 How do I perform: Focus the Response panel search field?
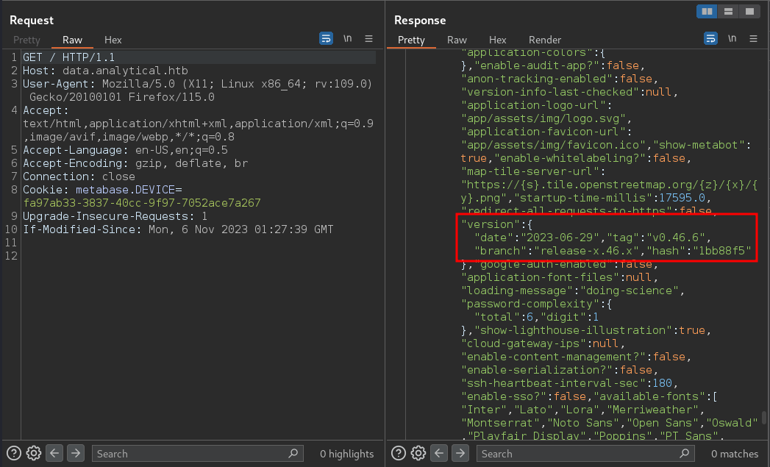coord(585,454)
